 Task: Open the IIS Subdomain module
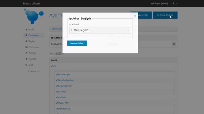coord(65,86)
